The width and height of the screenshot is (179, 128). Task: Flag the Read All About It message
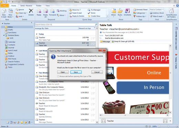coord(94,110)
